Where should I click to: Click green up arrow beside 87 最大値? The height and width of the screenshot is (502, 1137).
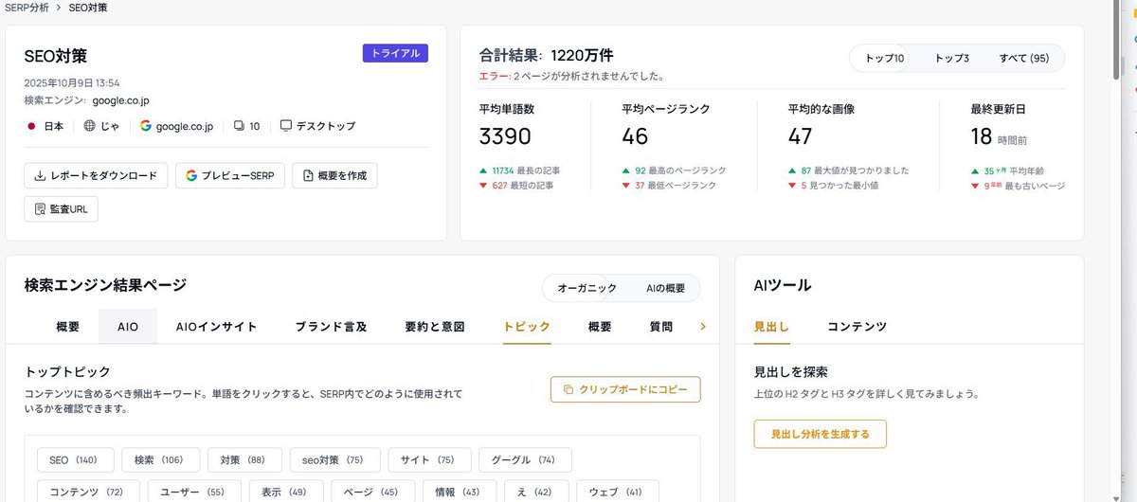(792, 170)
